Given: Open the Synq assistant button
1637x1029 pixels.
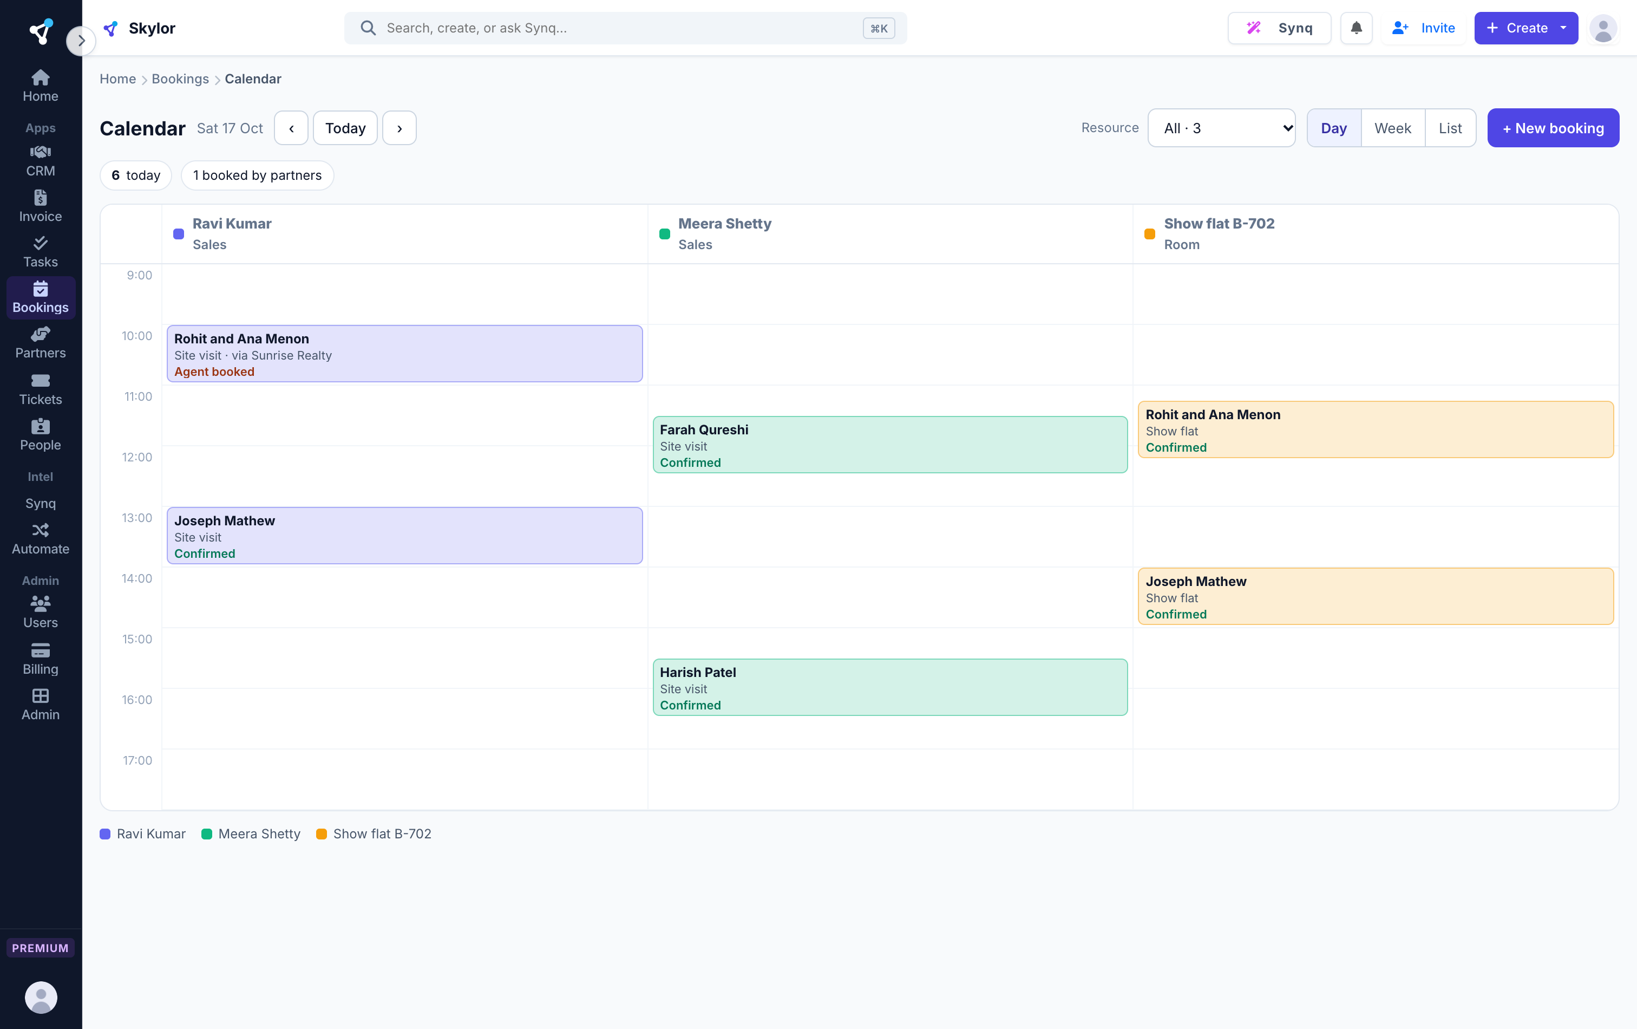Looking at the screenshot, I should (x=1279, y=28).
